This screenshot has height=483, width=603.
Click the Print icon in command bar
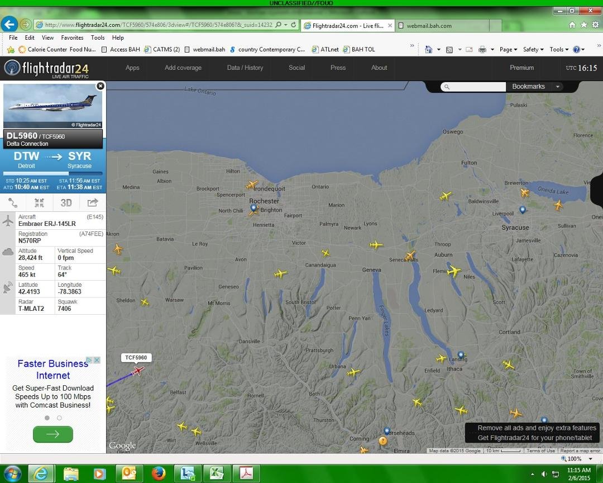[x=482, y=49]
